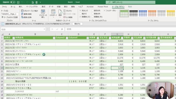Select the blue table style swatch
Screen dimensions: 176x99
[143, 13]
